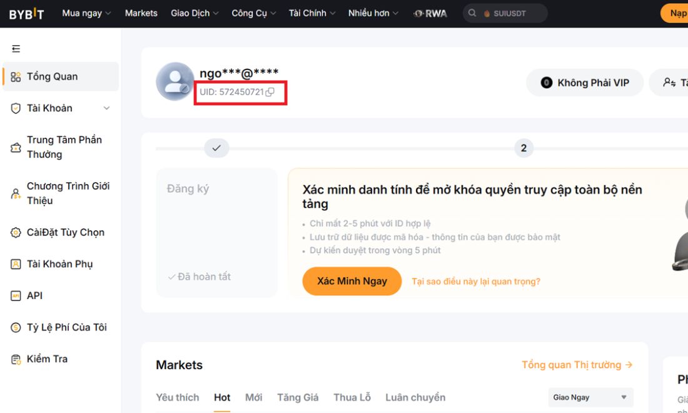Click the SUIUSDT search field

coord(505,13)
